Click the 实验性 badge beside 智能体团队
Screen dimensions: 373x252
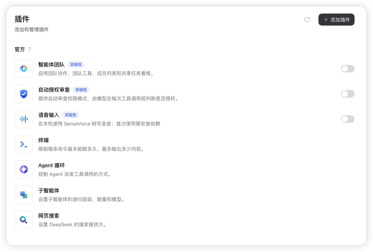click(x=76, y=65)
